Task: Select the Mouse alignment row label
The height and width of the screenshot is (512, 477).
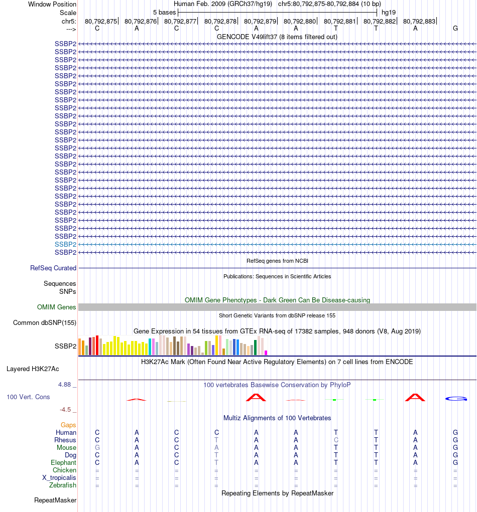Action: [x=66, y=448]
